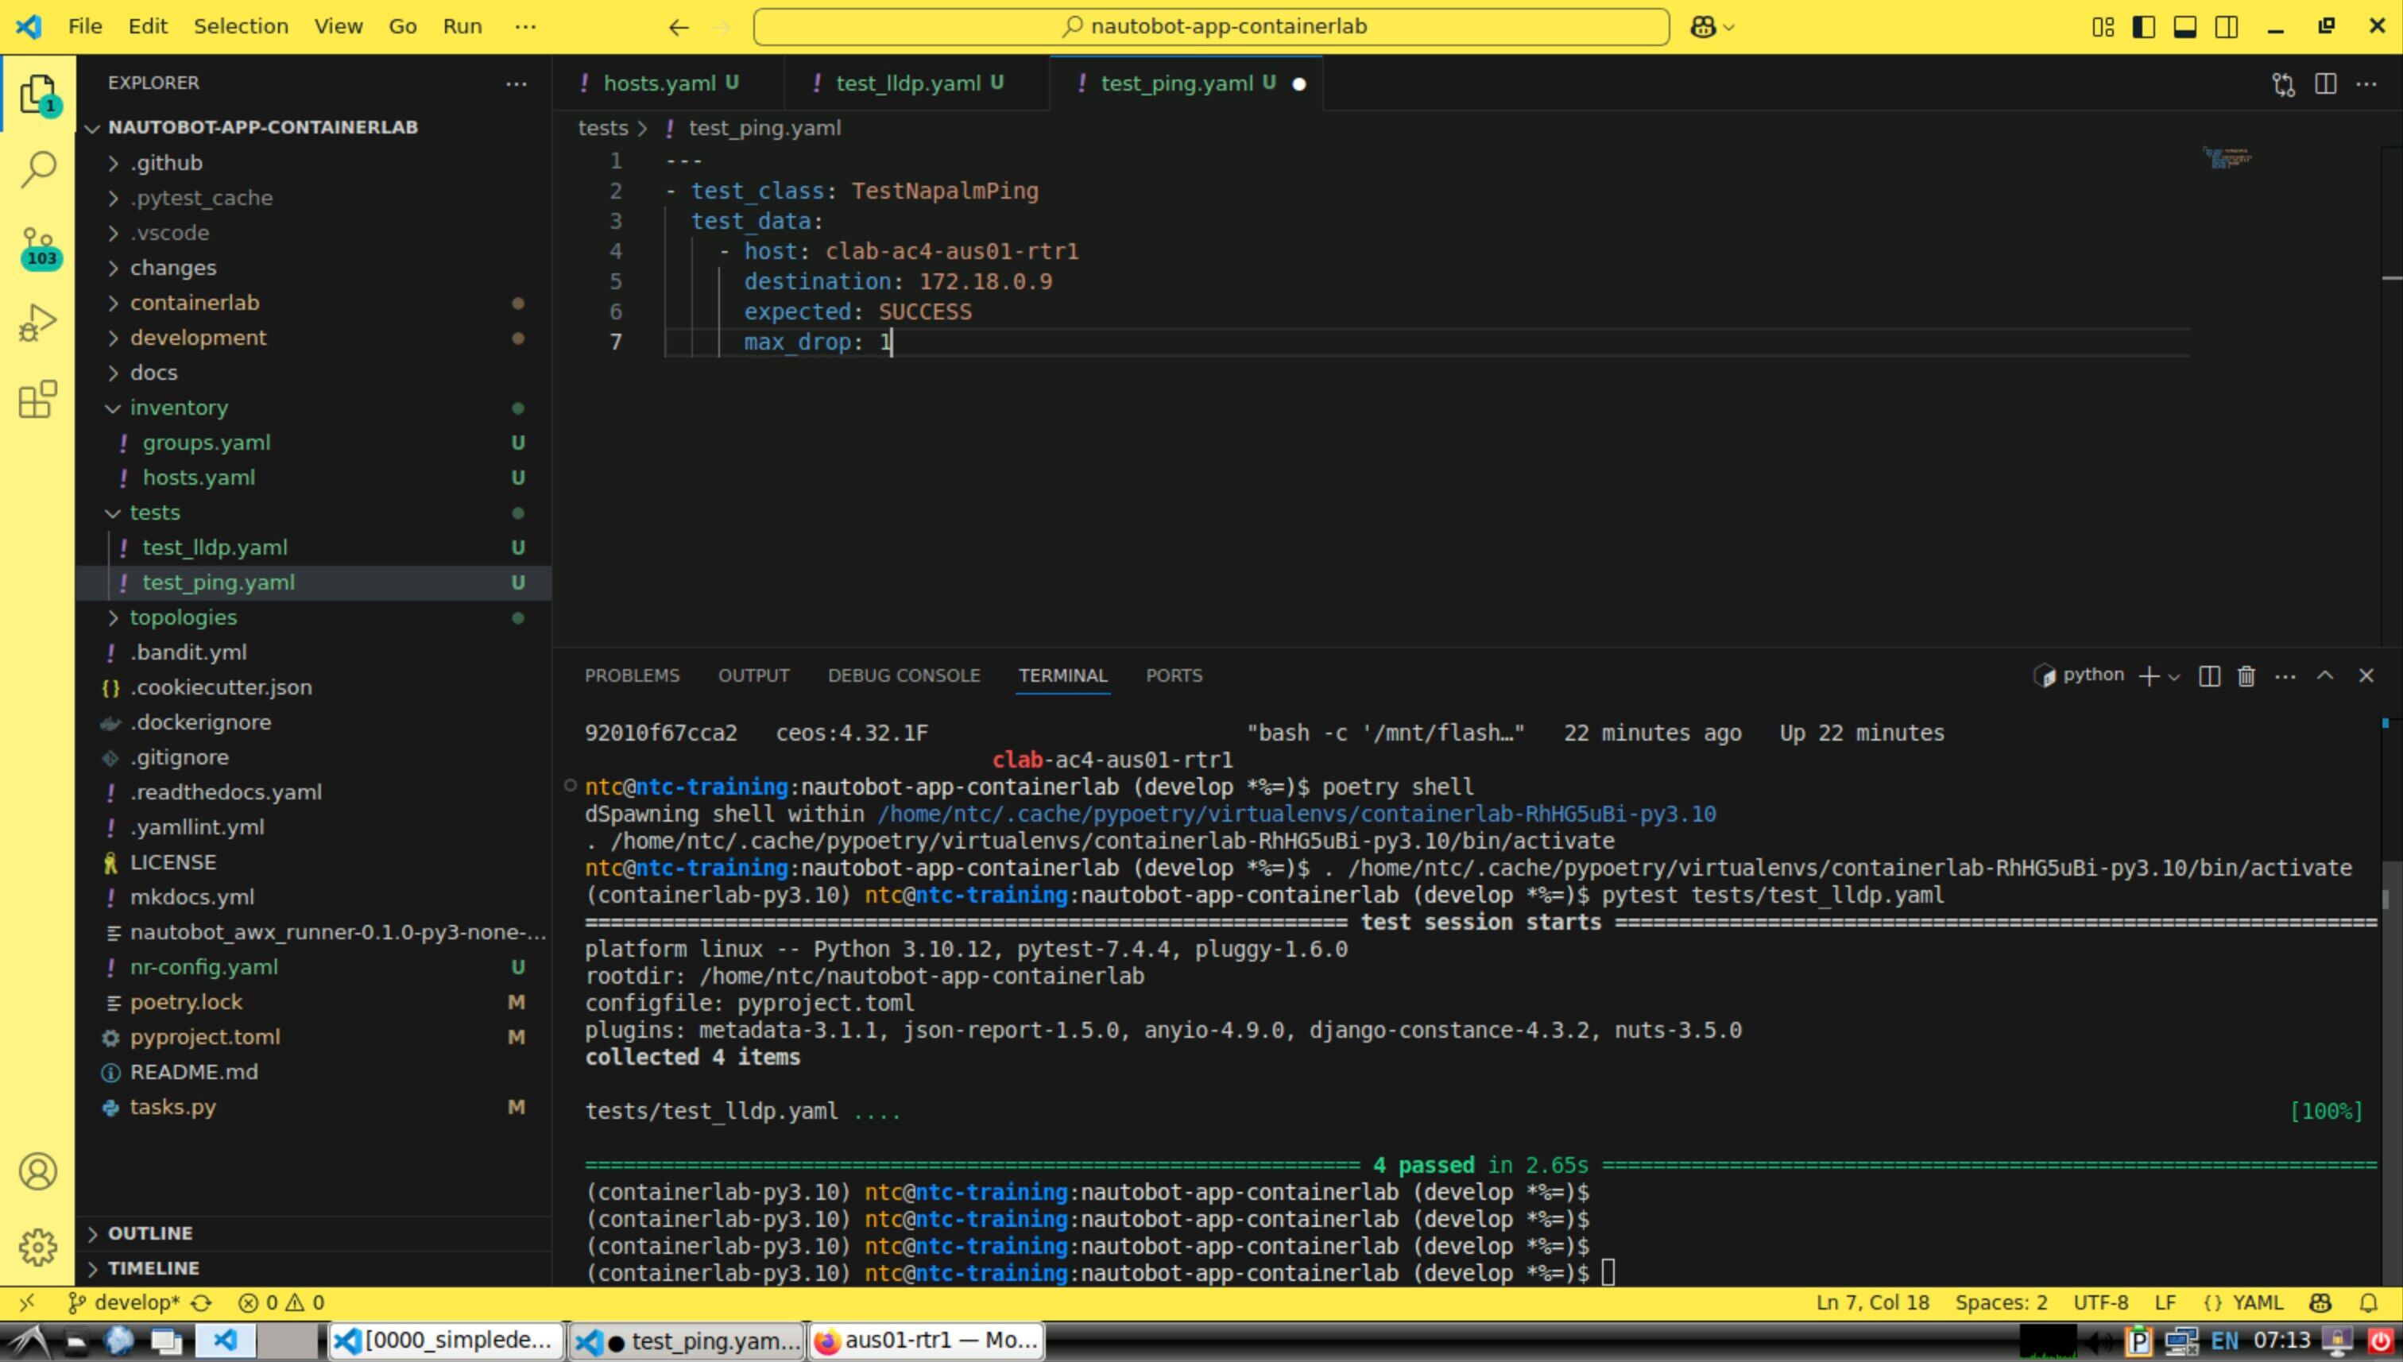Click the Manage gear icon
The height and width of the screenshot is (1362, 2403).
click(37, 1246)
